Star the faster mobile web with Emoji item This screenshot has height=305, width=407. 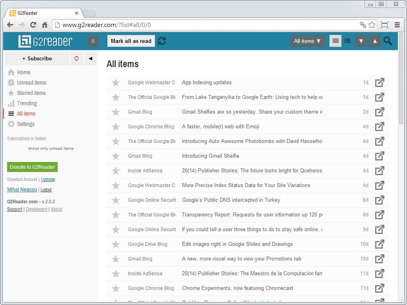click(x=116, y=127)
